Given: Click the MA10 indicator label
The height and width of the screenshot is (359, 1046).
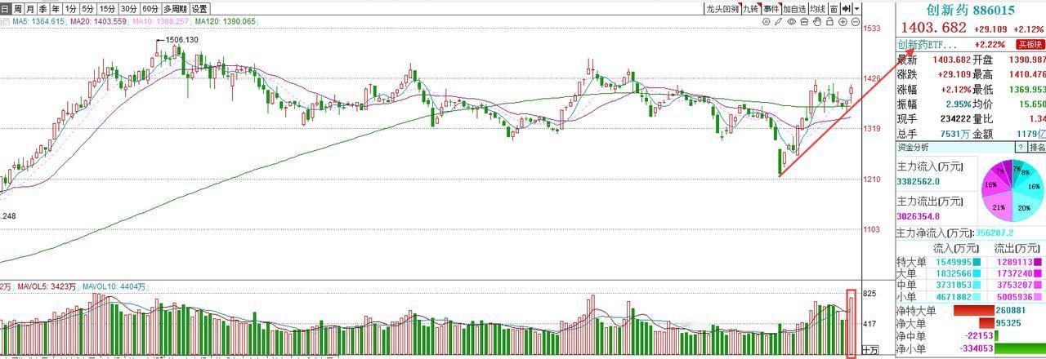Looking at the screenshot, I should tap(160, 22).
